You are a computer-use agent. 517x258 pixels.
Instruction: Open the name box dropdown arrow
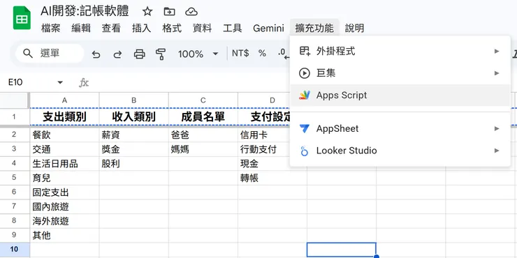tap(60, 82)
